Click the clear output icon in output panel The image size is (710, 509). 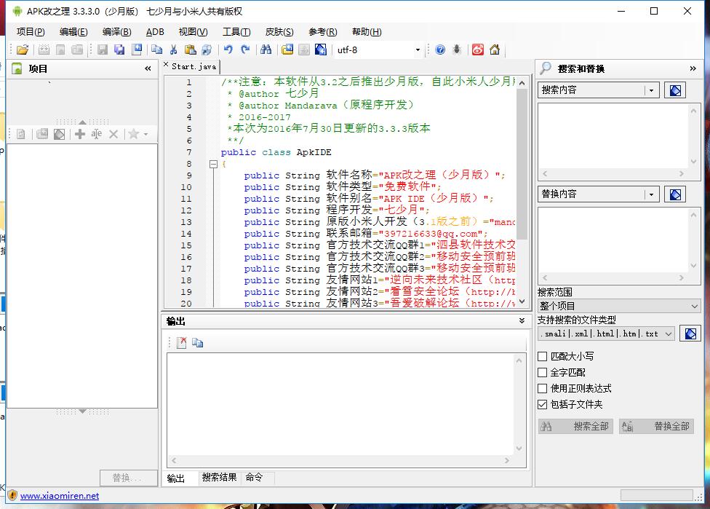click(x=182, y=343)
